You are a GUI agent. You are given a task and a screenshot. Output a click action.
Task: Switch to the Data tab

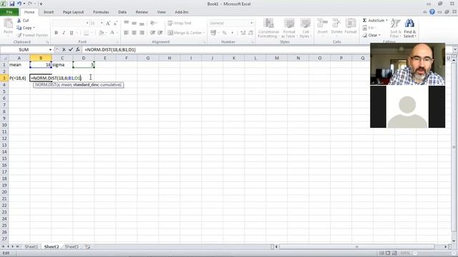122,12
